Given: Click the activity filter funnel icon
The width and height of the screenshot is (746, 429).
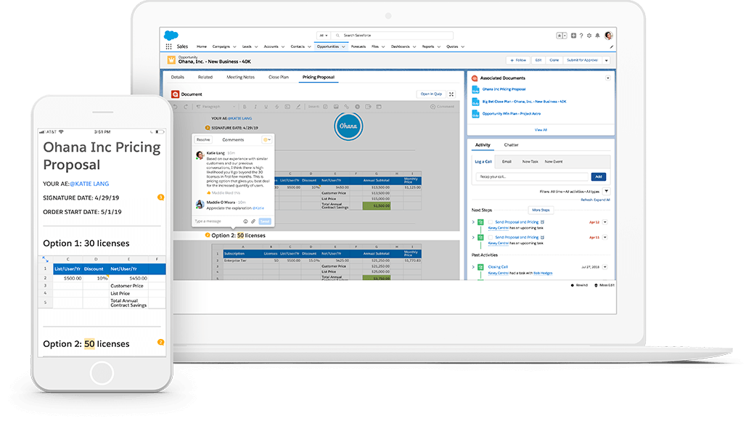Looking at the screenshot, I should [606, 191].
